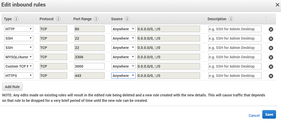The width and height of the screenshot is (281, 121).
Task: Change Custom TCP rule type dropdown
Action: pyautogui.click(x=19, y=66)
